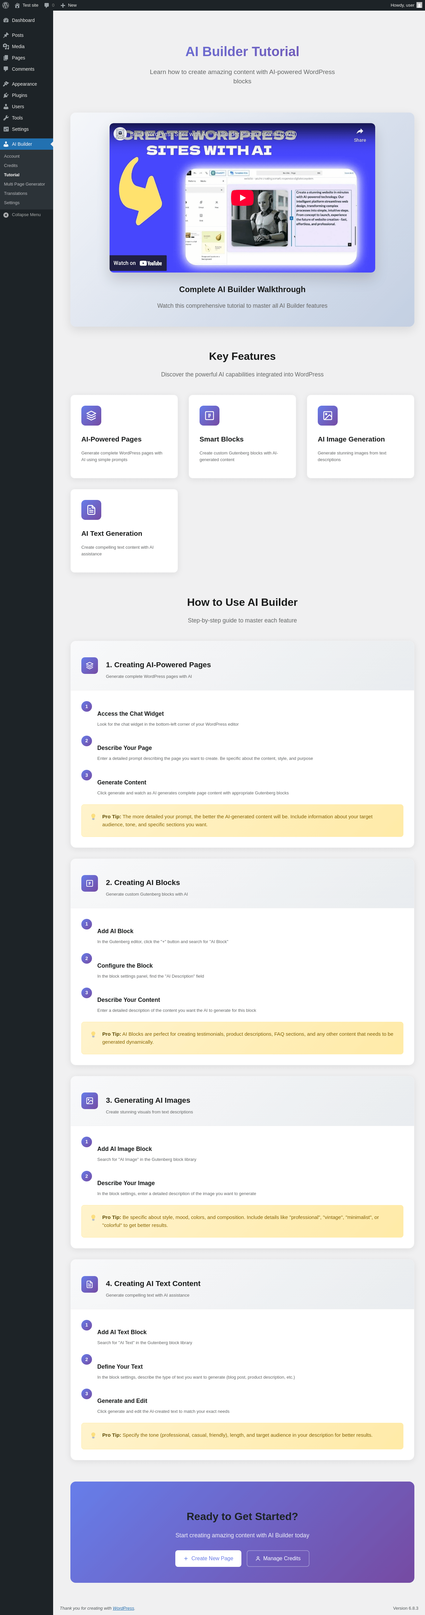Click Watch on YouTube badge
The image size is (425, 1615).
[138, 263]
